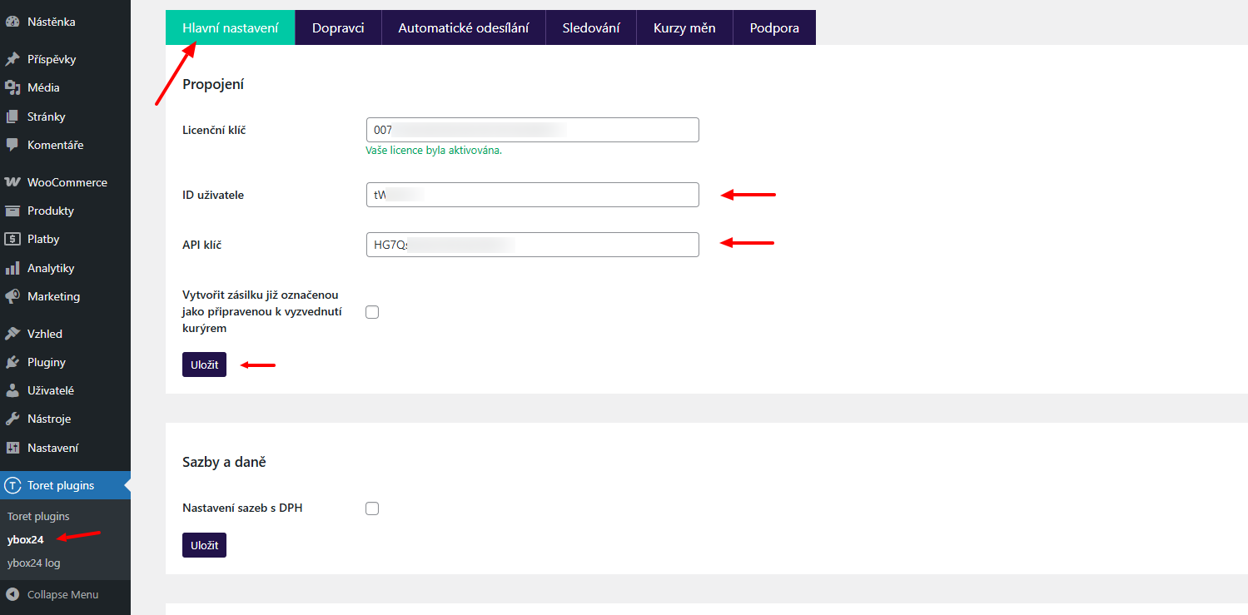Click the Média library icon
This screenshot has height=615, width=1248.
tap(12, 88)
